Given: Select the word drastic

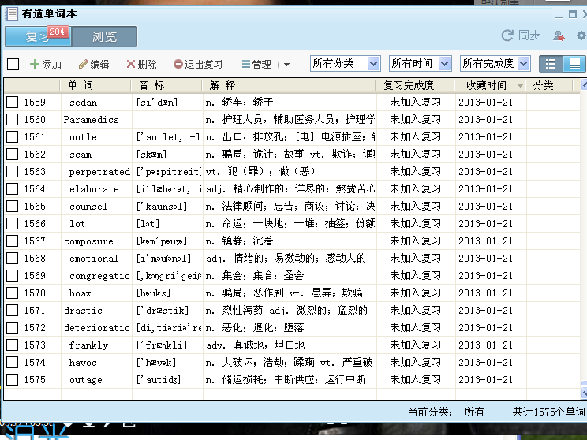Looking at the screenshot, I should click(83, 311).
